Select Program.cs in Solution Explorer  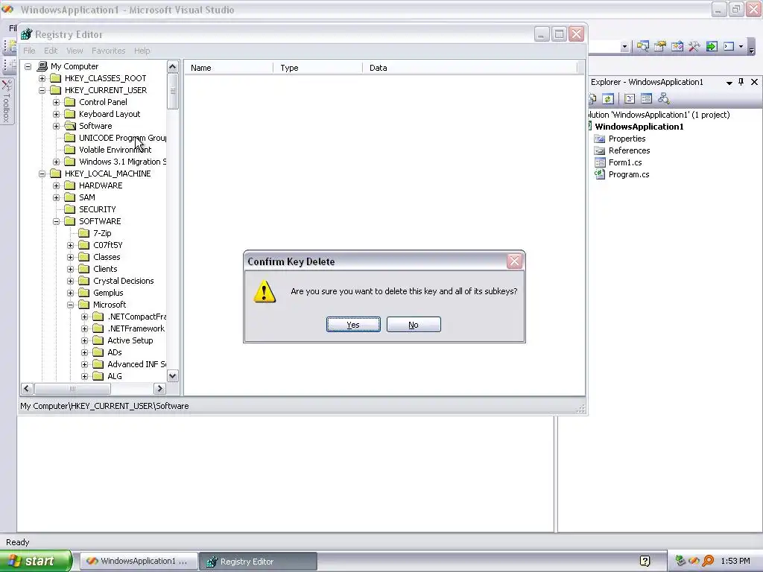629,174
